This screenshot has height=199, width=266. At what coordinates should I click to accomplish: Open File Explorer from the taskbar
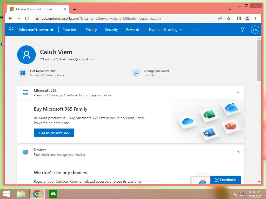[x=21, y=194]
